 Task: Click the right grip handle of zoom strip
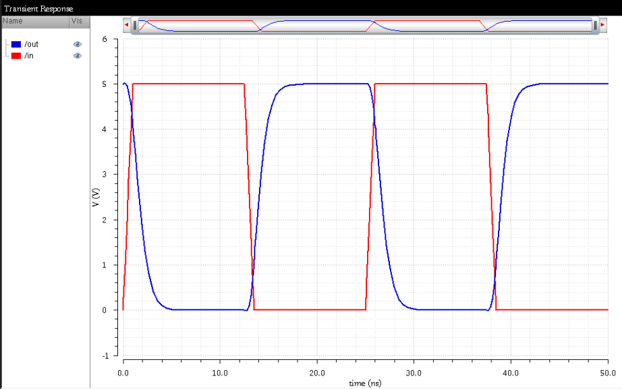coord(594,25)
